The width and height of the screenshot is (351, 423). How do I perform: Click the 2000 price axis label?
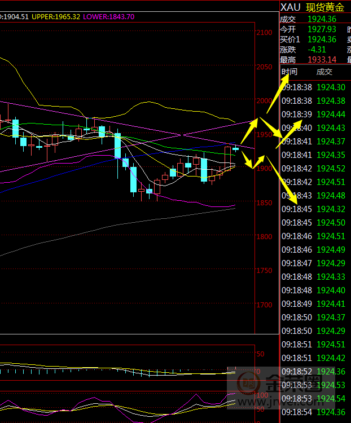pos(264,101)
